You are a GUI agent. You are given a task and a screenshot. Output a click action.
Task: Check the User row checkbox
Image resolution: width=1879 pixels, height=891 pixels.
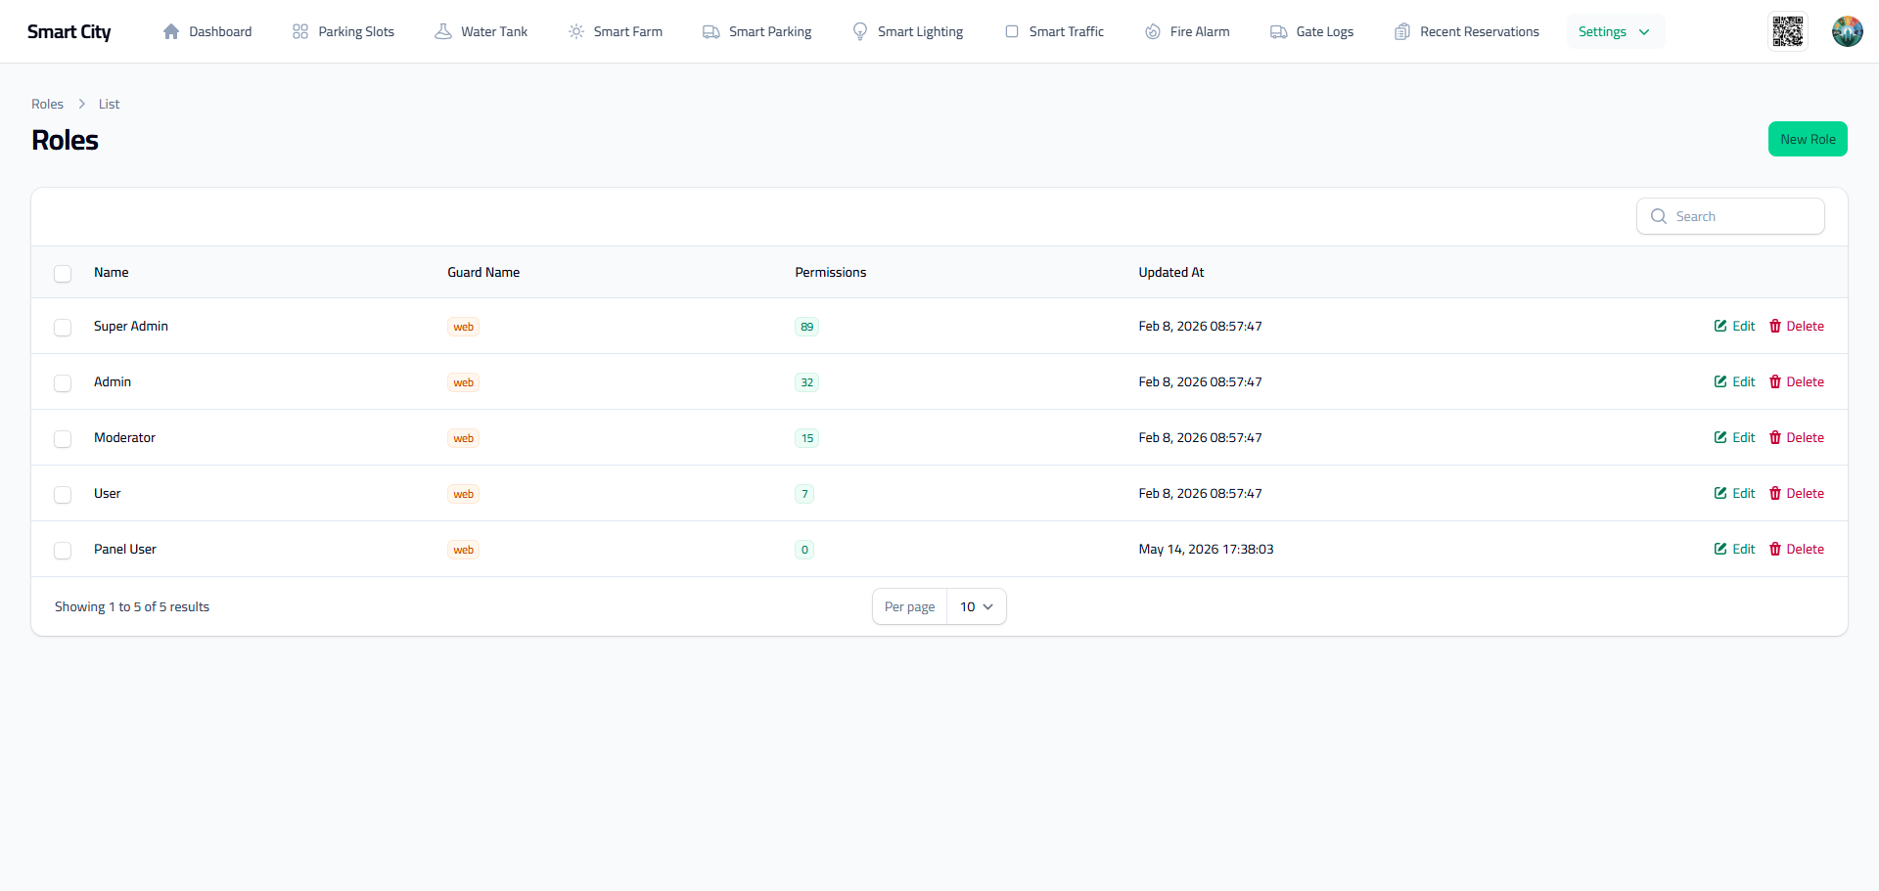point(63,494)
